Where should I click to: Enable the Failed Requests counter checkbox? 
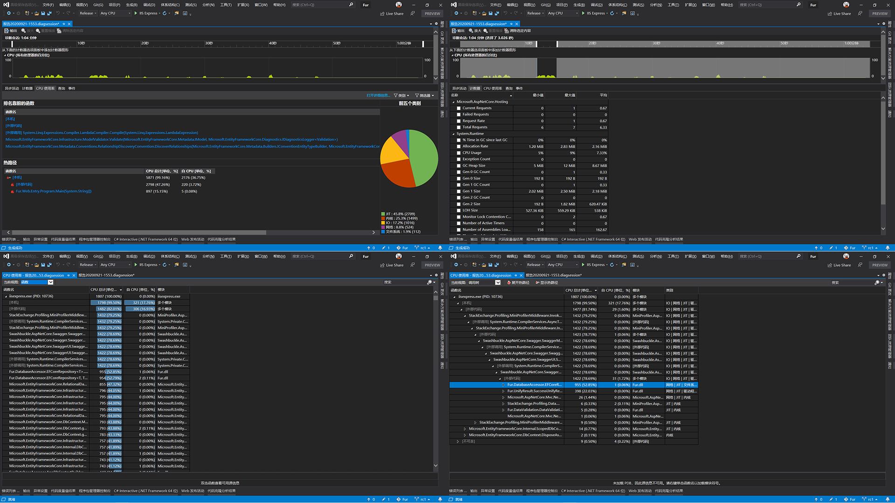point(459,115)
